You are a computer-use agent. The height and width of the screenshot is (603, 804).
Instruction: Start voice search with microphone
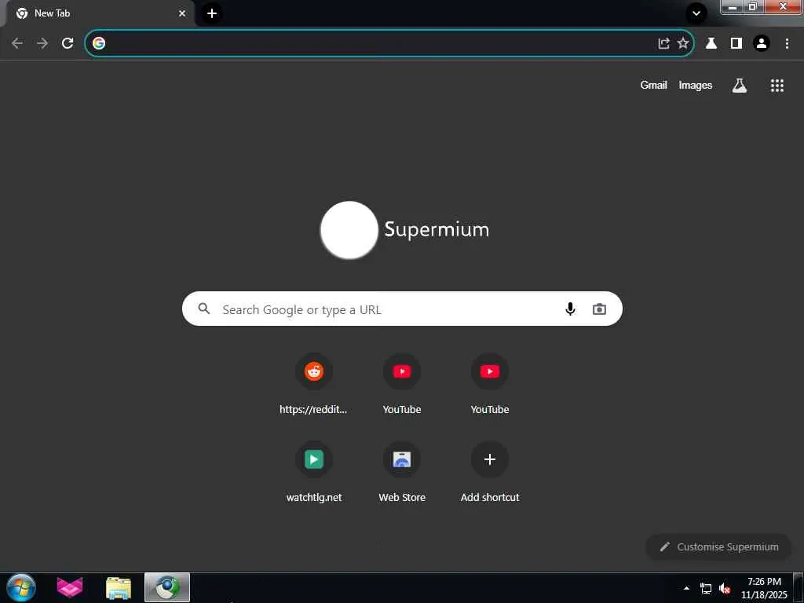coord(570,309)
